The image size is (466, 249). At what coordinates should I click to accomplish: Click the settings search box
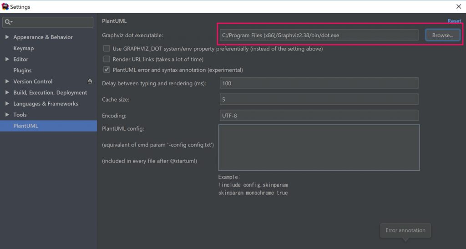(48, 22)
